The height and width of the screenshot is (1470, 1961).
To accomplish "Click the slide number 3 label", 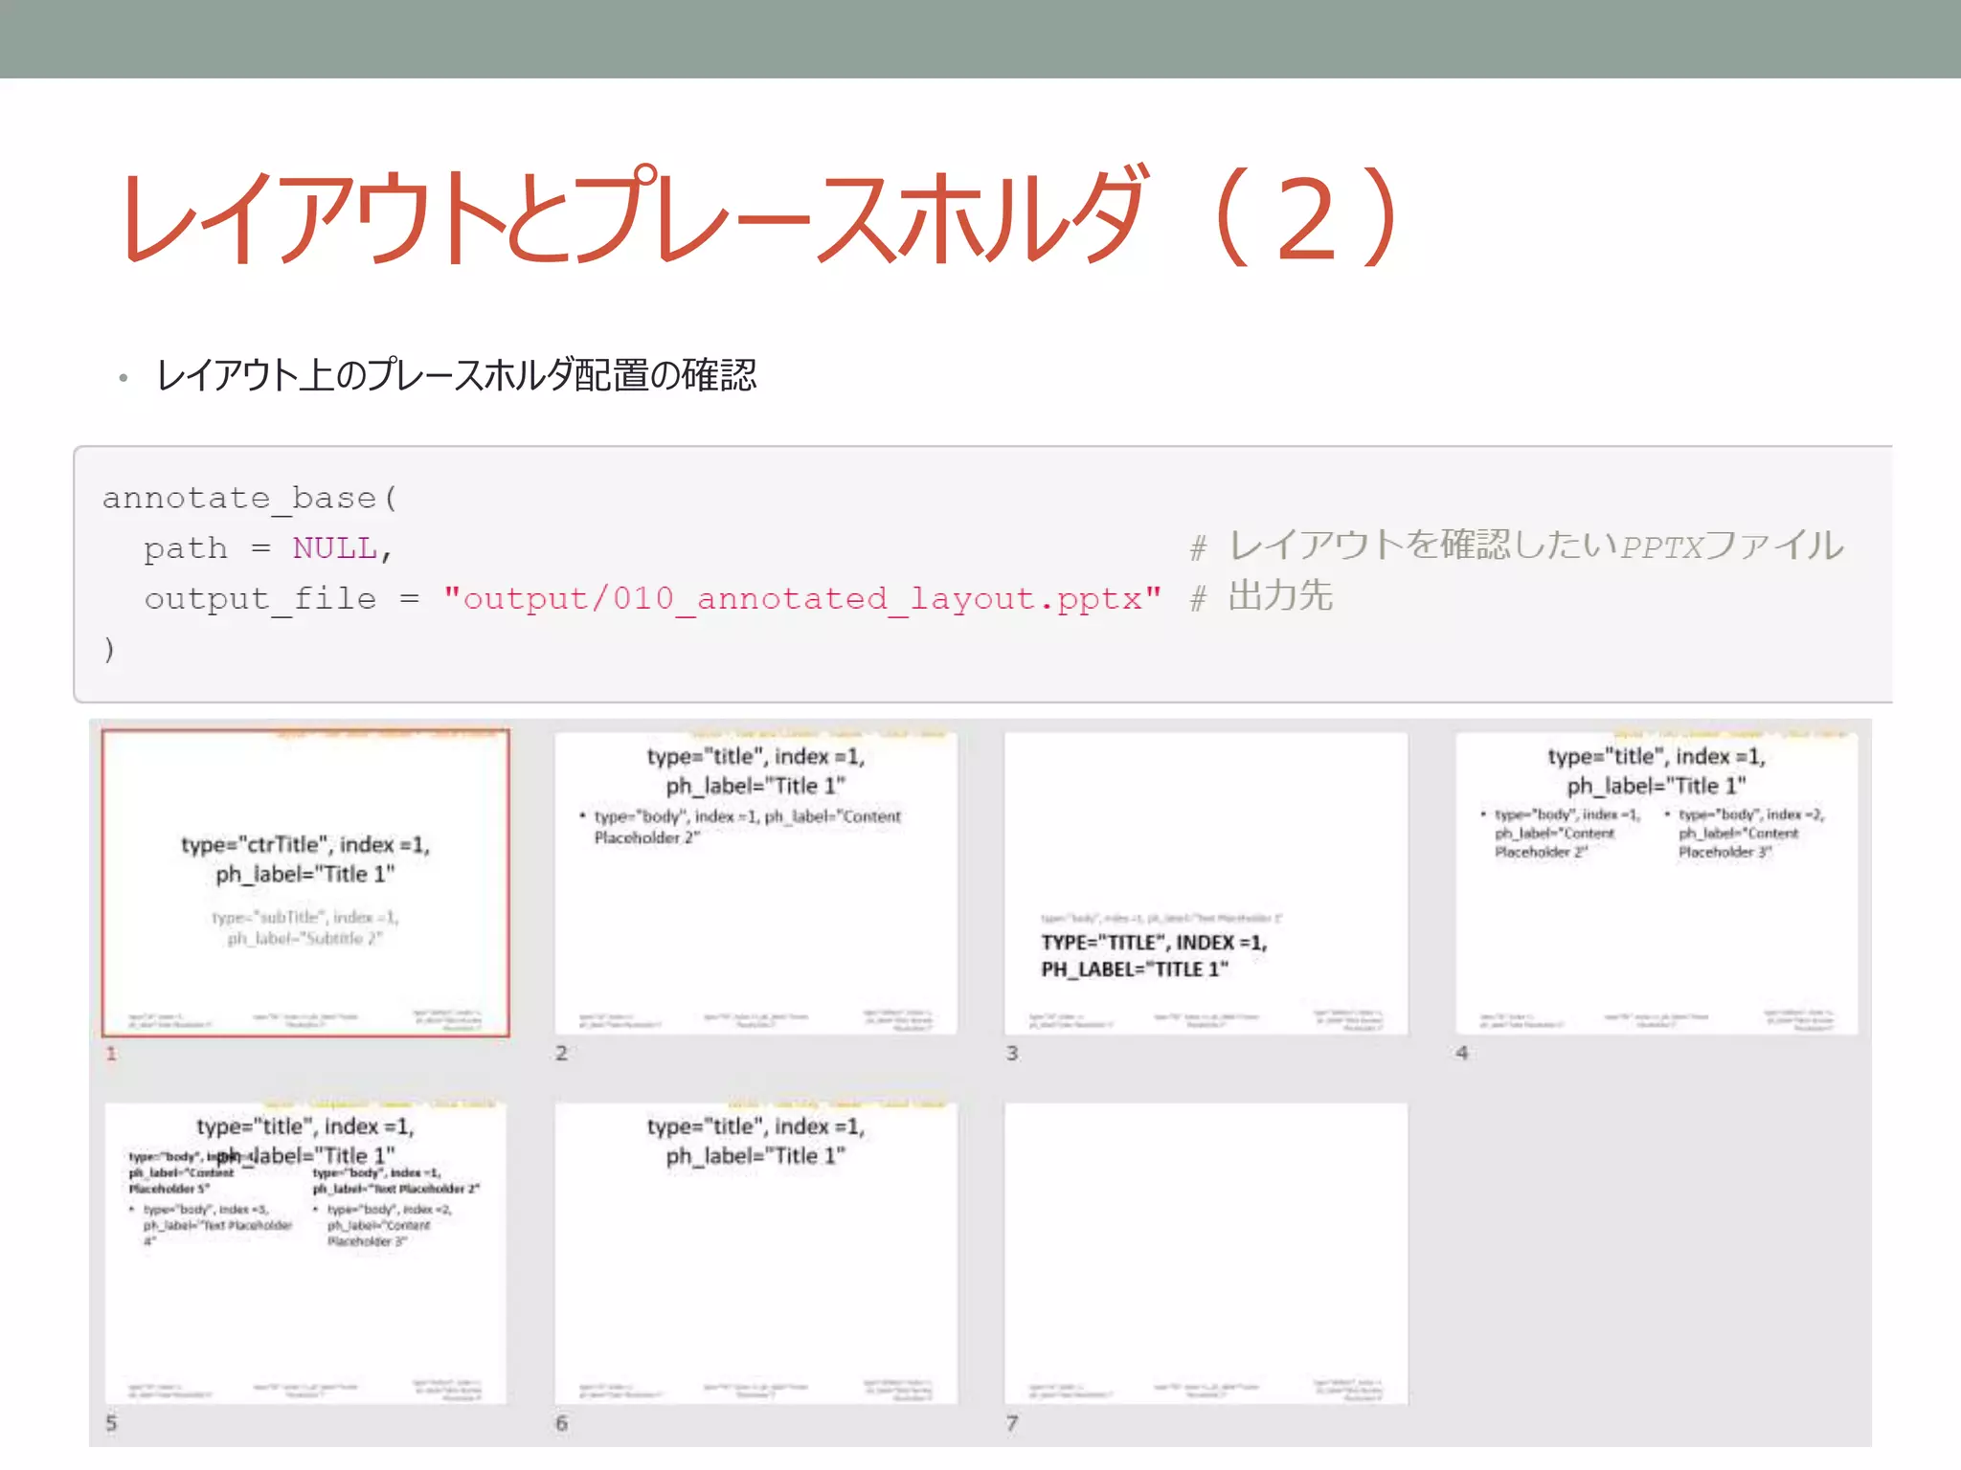I will point(1012,1053).
